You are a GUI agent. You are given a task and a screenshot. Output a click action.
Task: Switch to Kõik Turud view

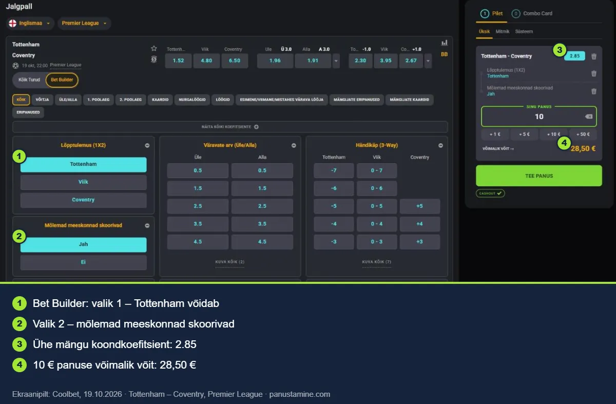pyautogui.click(x=29, y=80)
